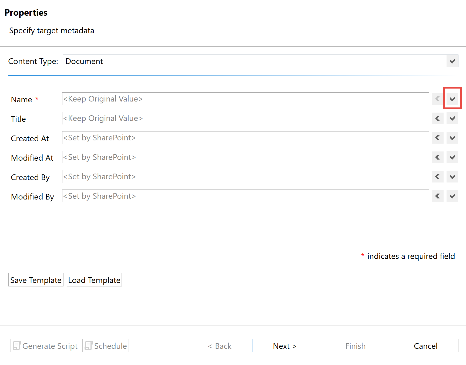466x365 pixels.
Task: Click left arrow icon for Created At
Action: click(x=437, y=138)
